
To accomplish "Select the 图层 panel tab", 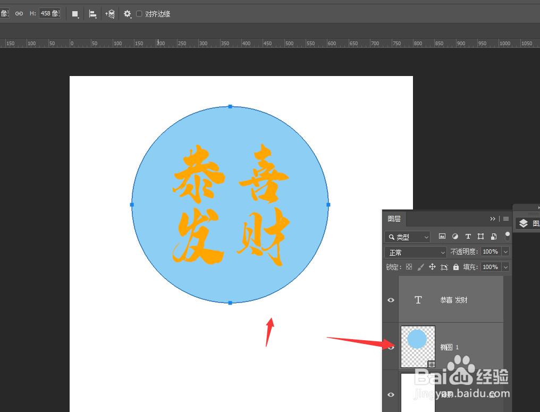I will point(394,218).
